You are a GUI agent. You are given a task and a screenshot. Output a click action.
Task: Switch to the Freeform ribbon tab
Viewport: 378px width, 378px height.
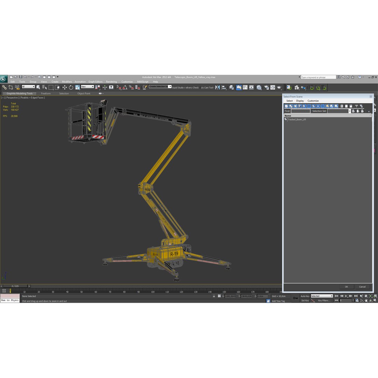coord(46,93)
